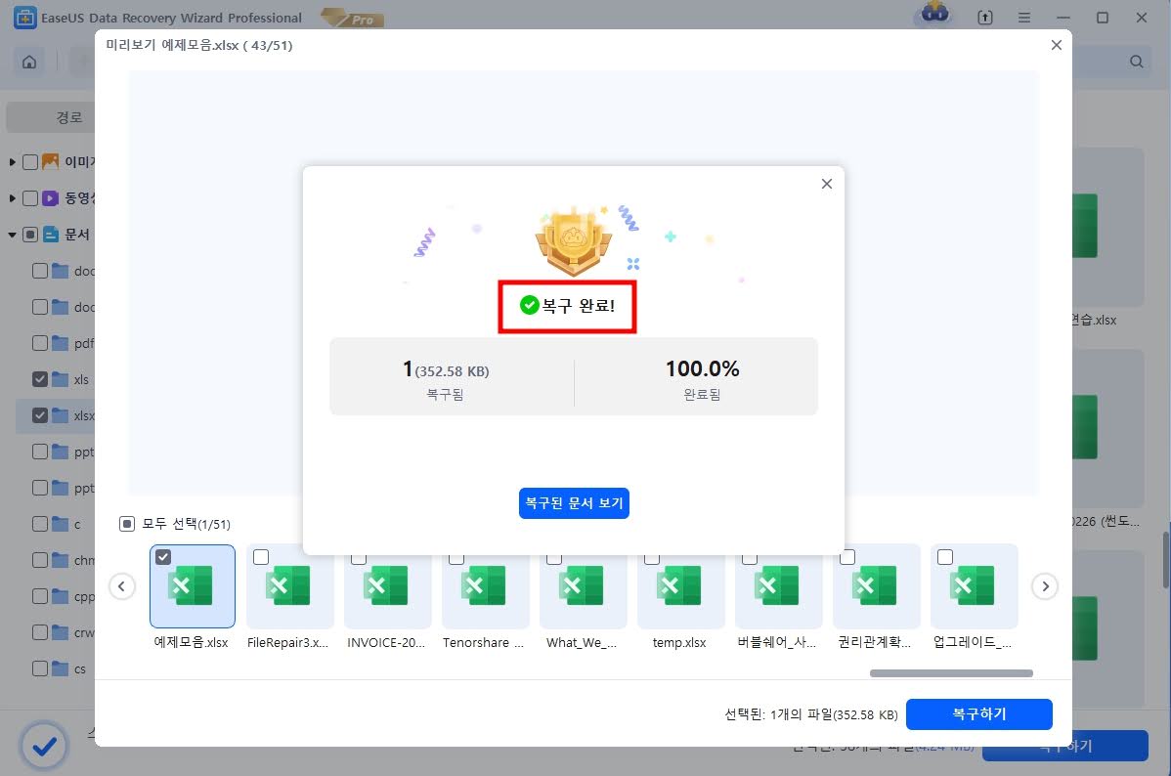
Task: Click the 문서 document icon in sidebar
Action: [x=50, y=234]
